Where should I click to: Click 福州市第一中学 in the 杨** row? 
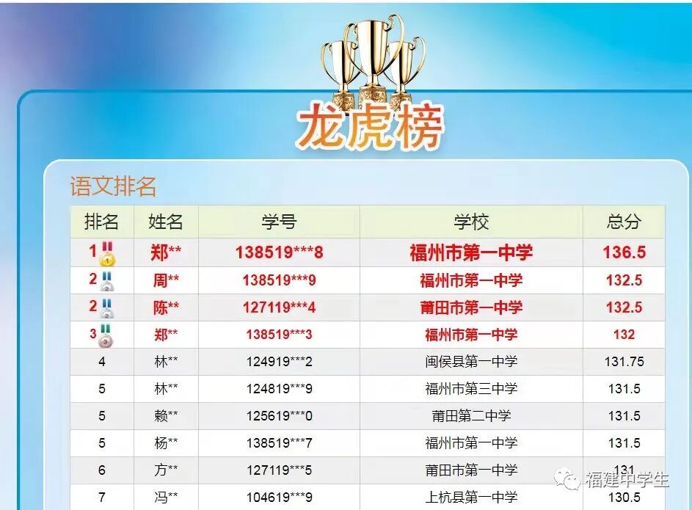(x=471, y=443)
